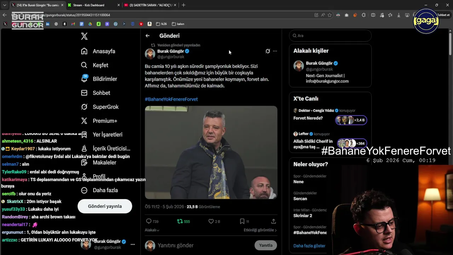Open the Gmail bookmark
The width and height of the screenshot is (453, 255).
pos(73,24)
